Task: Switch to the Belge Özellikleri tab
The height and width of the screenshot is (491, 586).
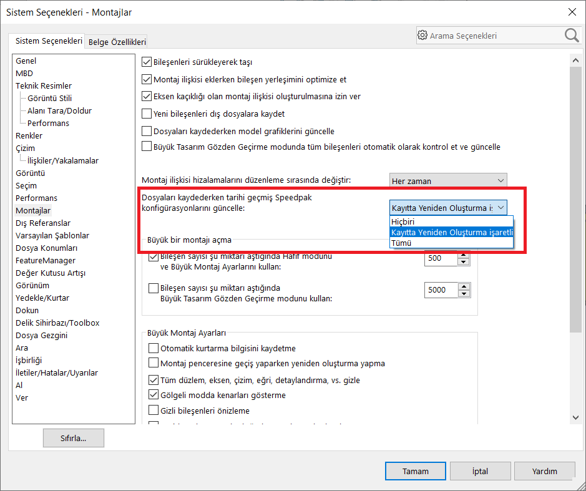Action: coord(117,42)
